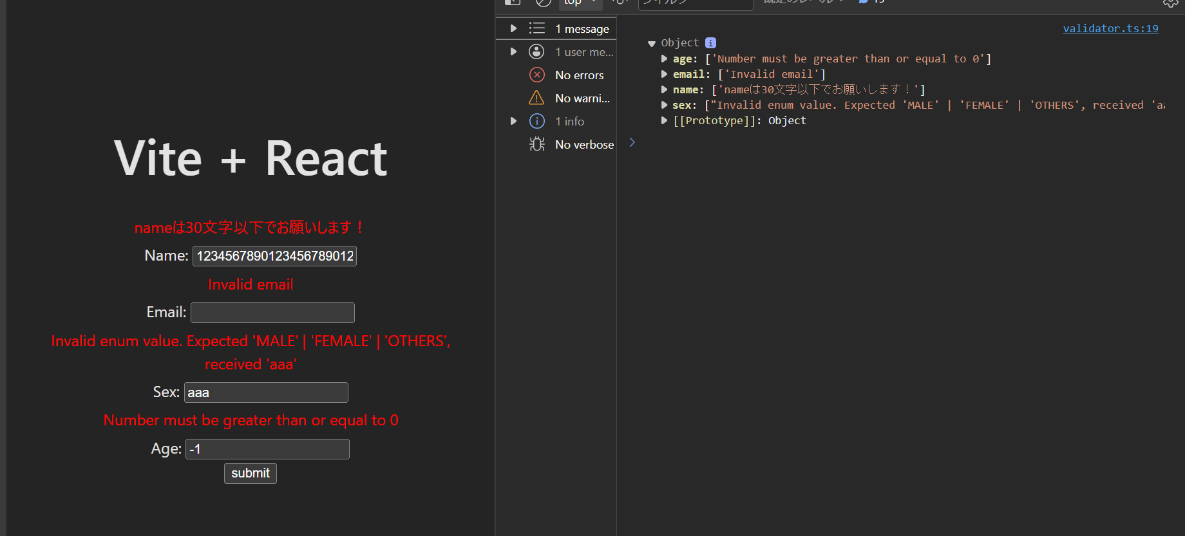1185x536 pixels.
Task: Click the 'Invalid enum value' page error text
Action: 251,353
